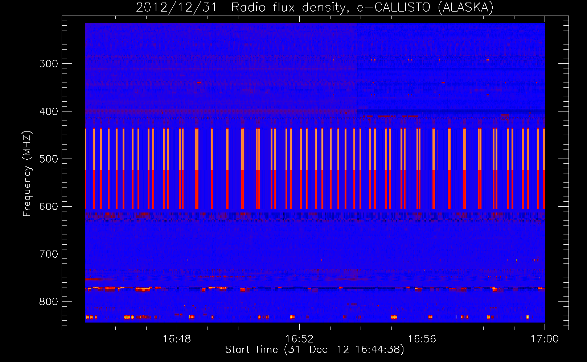The image size is (587, 362).
Task: Click the 500 frequency tick label
Action: (x=49, y=159)
